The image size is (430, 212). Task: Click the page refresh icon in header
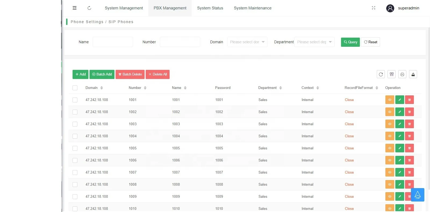click(x=89, y=8)
